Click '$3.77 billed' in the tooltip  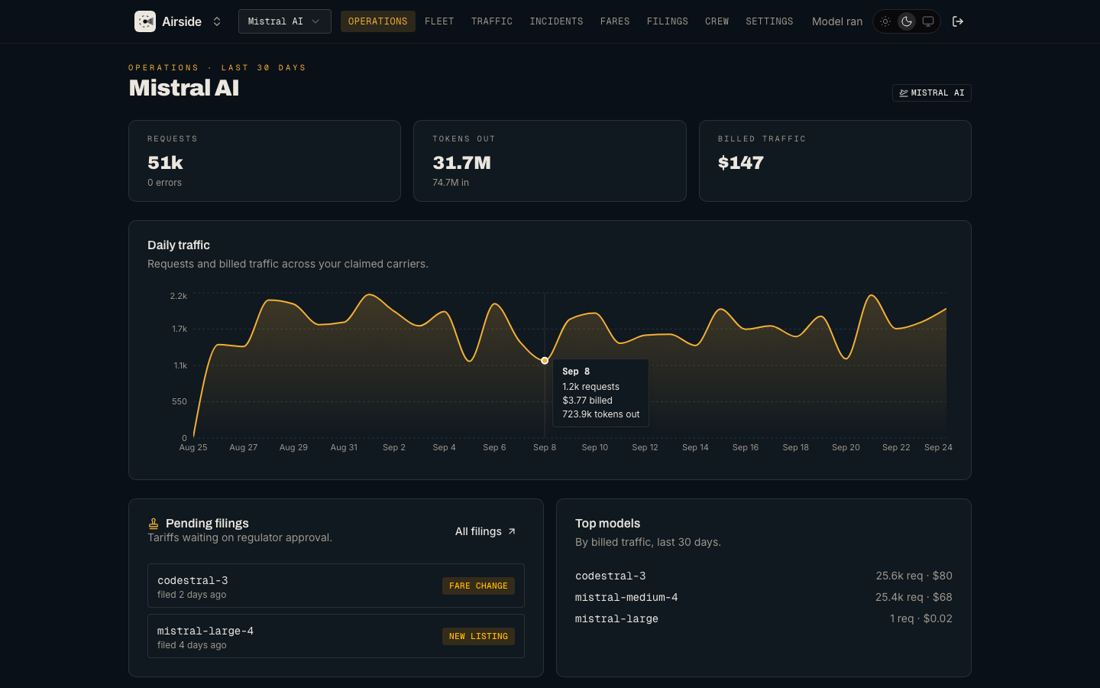click(587, 401)
